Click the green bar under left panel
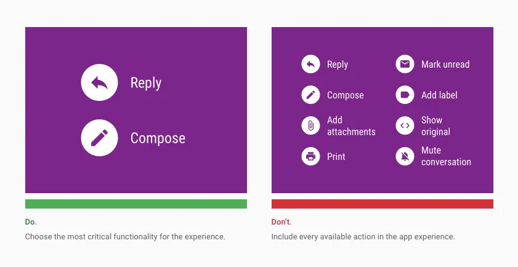Screen dimensions: 518x267 click(136, 204)
